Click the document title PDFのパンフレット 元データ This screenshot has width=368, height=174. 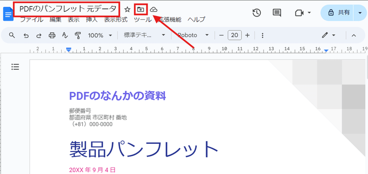[68, 9]
